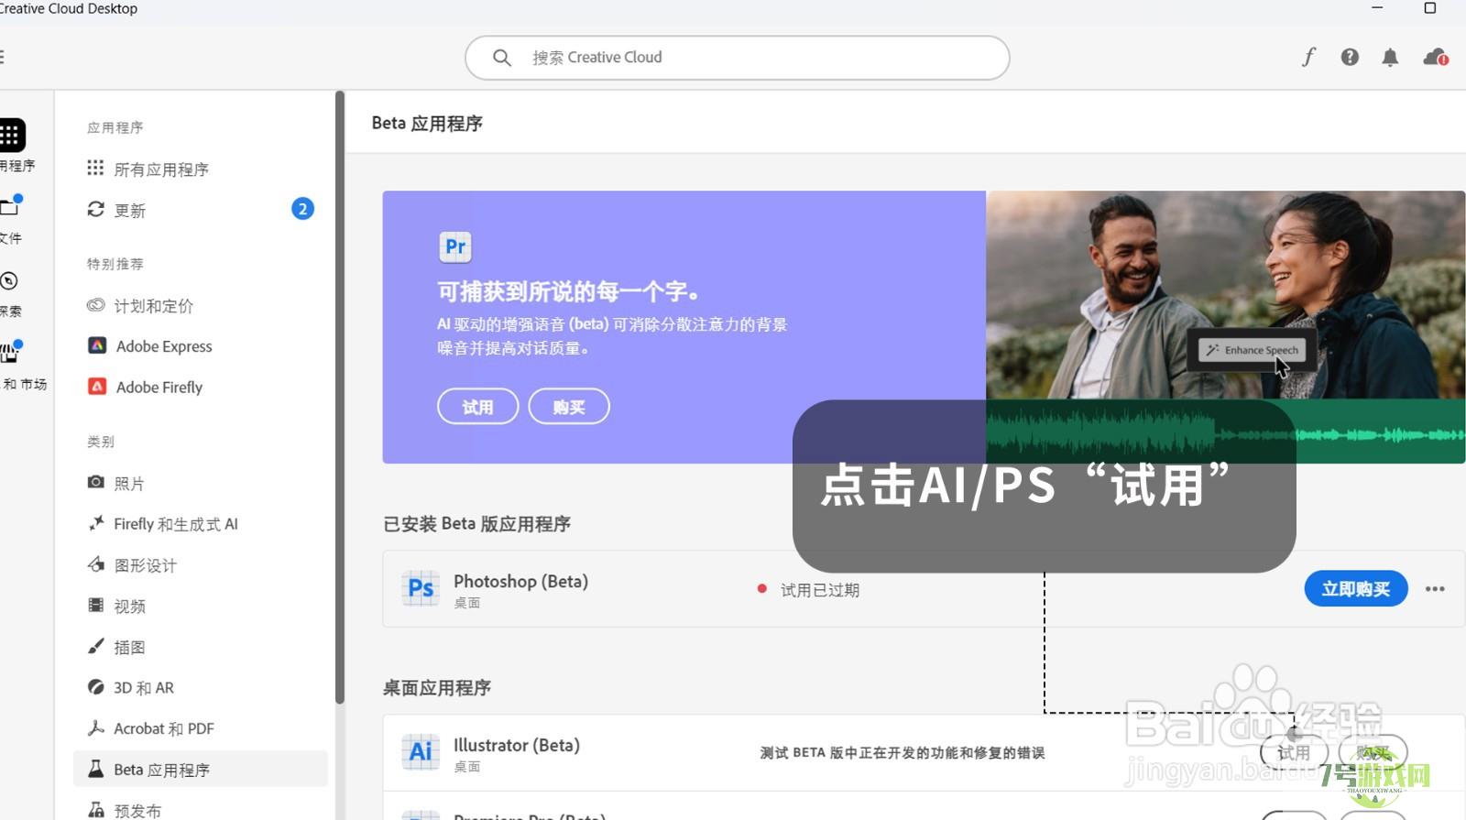The image size is (1466, 820).
Task: Open the Files folder icon in left rail
Action: 10,206
